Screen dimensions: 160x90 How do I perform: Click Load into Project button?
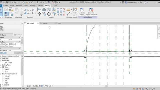(82, 12)
